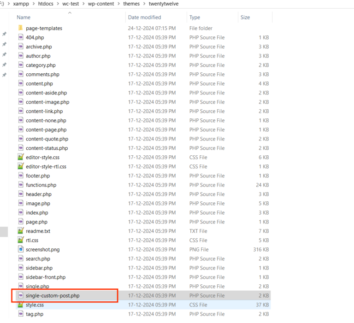Screen dimensions: 354x323
Task: Sort by Type column header
Action: [x=195, y=18]
